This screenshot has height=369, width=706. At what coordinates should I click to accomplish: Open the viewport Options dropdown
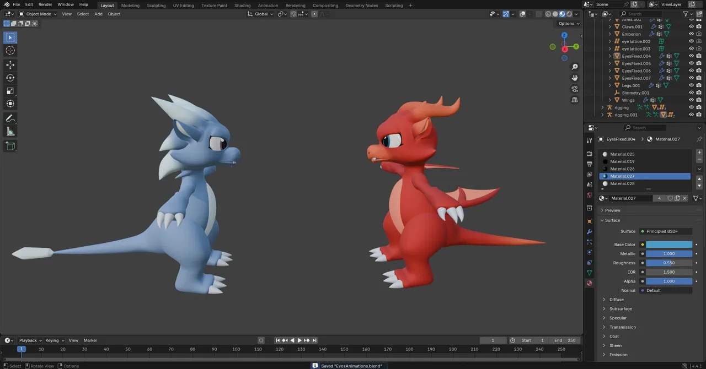[x=568, y=23]
